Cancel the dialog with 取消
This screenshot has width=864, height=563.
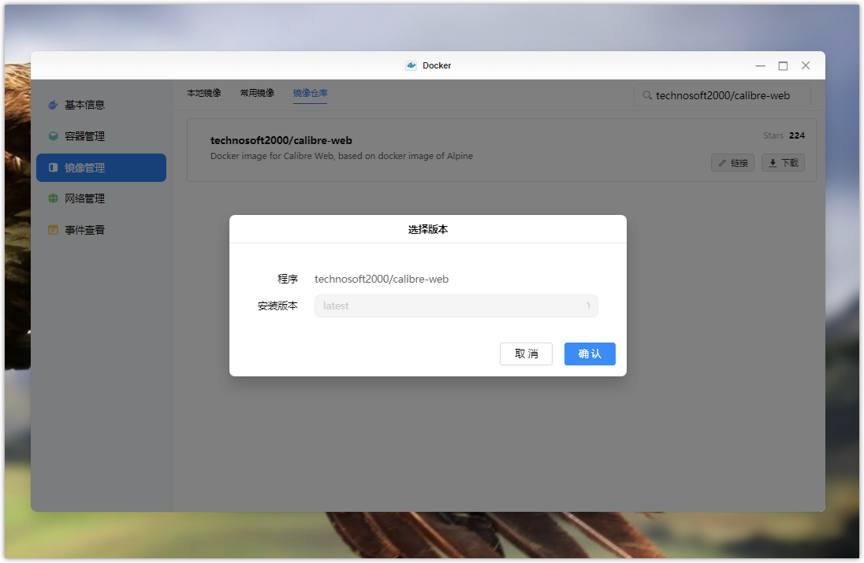click(527, 354)
